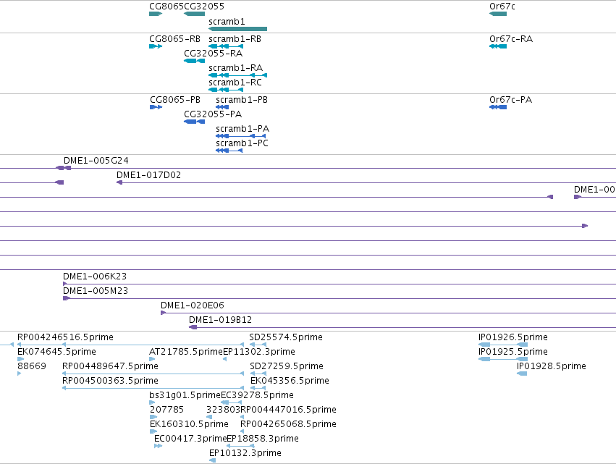Image resolution: width=616 pixels, height=464 pixels.
Task: Click the RP004500363.5prime EST label
Action: pyautogui.click(x=111, y=381)
